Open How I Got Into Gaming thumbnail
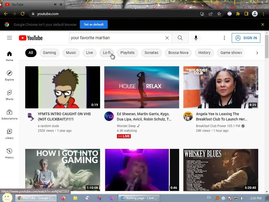The width and height of the screenshot is (269, 202). [63, 170]
